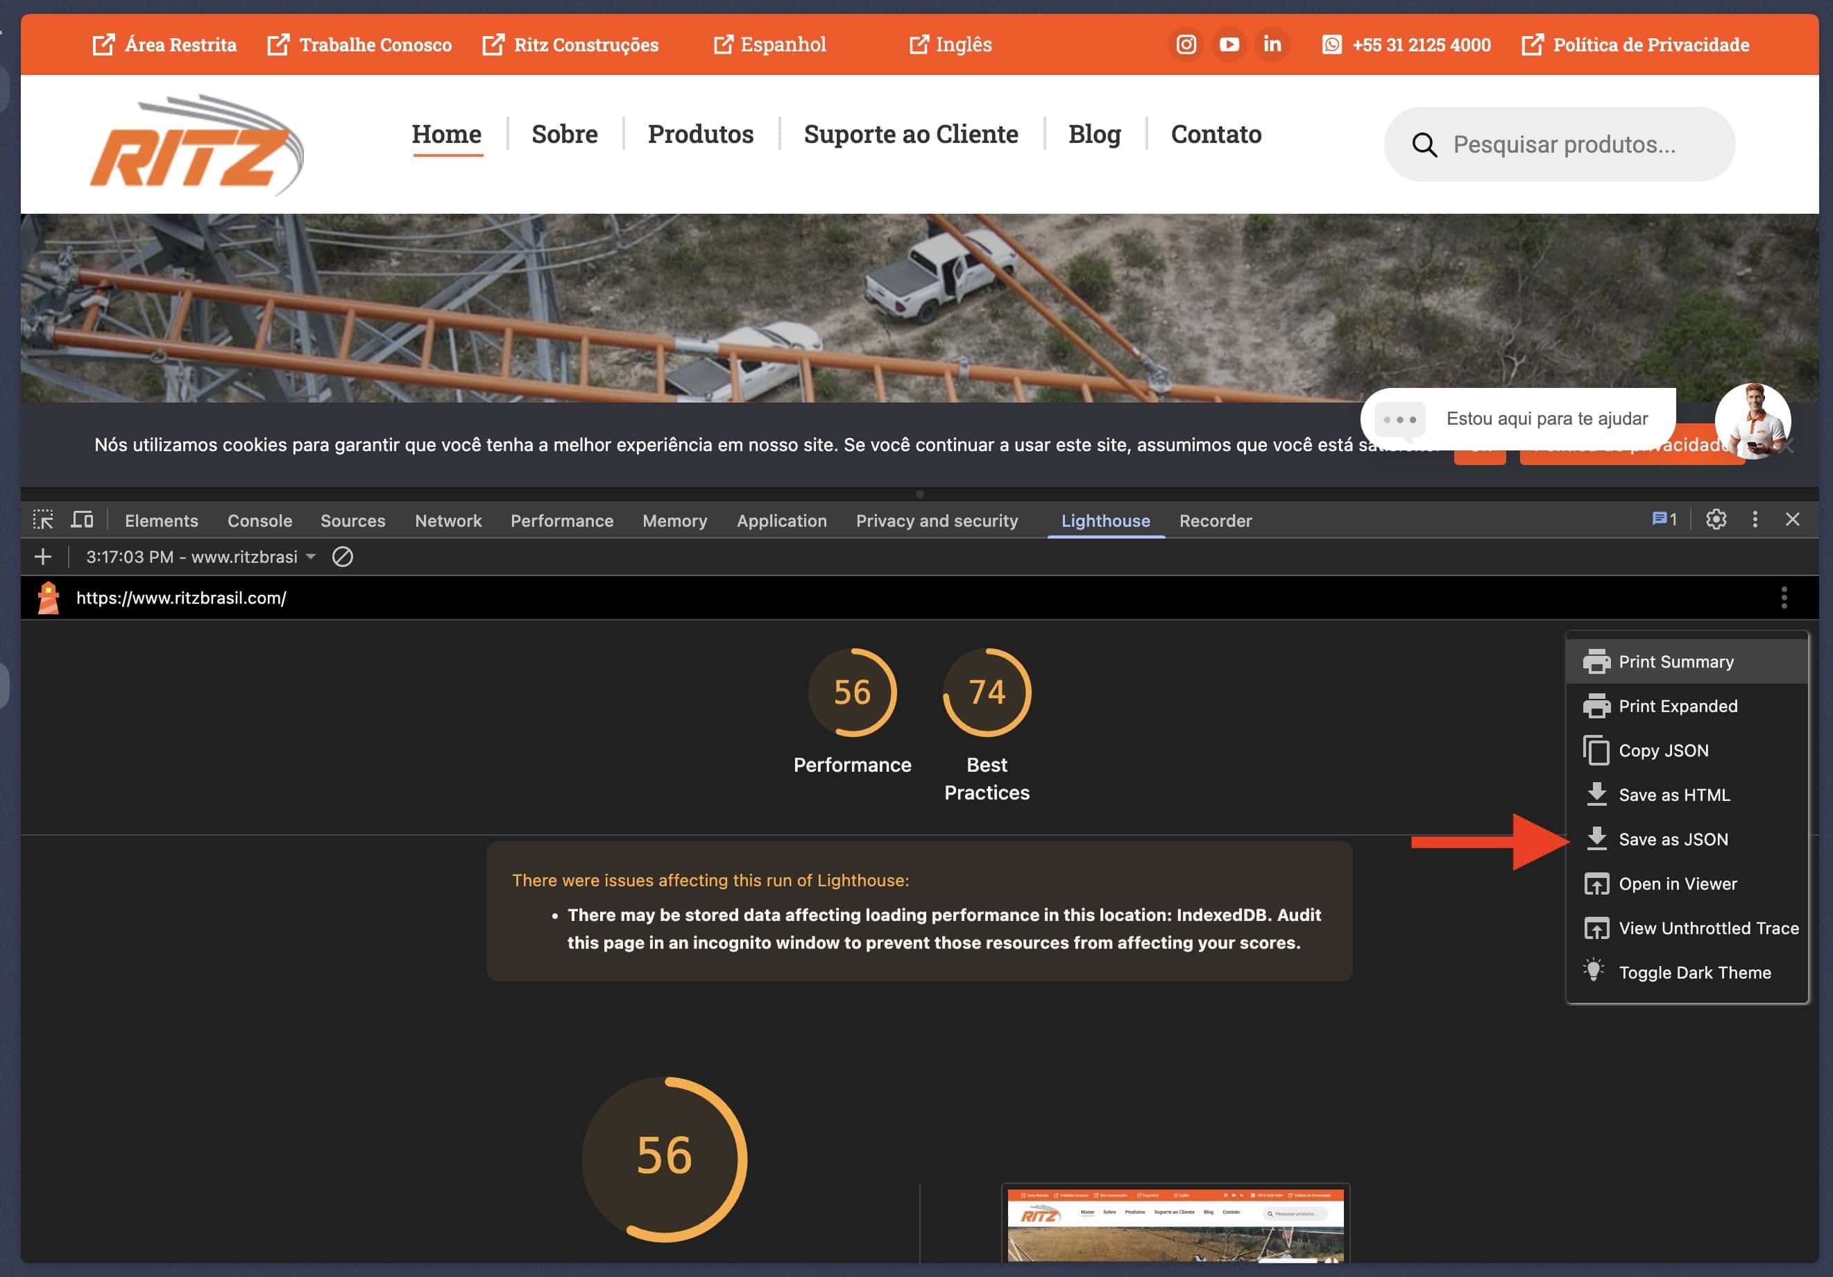1833x1277 pixels.
Task: Click the Pesquisar produtos search field
Action: 1559,144
